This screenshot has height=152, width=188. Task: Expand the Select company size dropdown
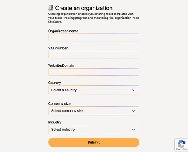pos(94,111)
